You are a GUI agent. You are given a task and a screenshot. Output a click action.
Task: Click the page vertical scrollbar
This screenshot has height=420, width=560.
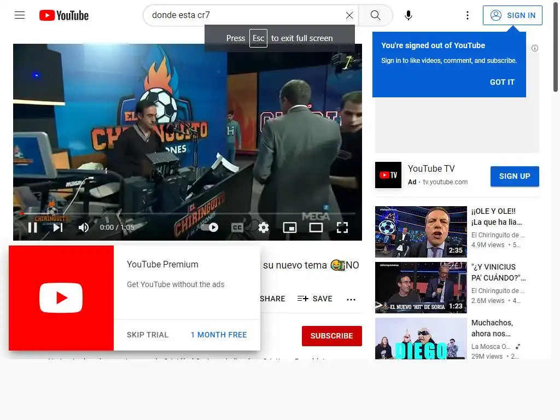[x=556, y=46]
